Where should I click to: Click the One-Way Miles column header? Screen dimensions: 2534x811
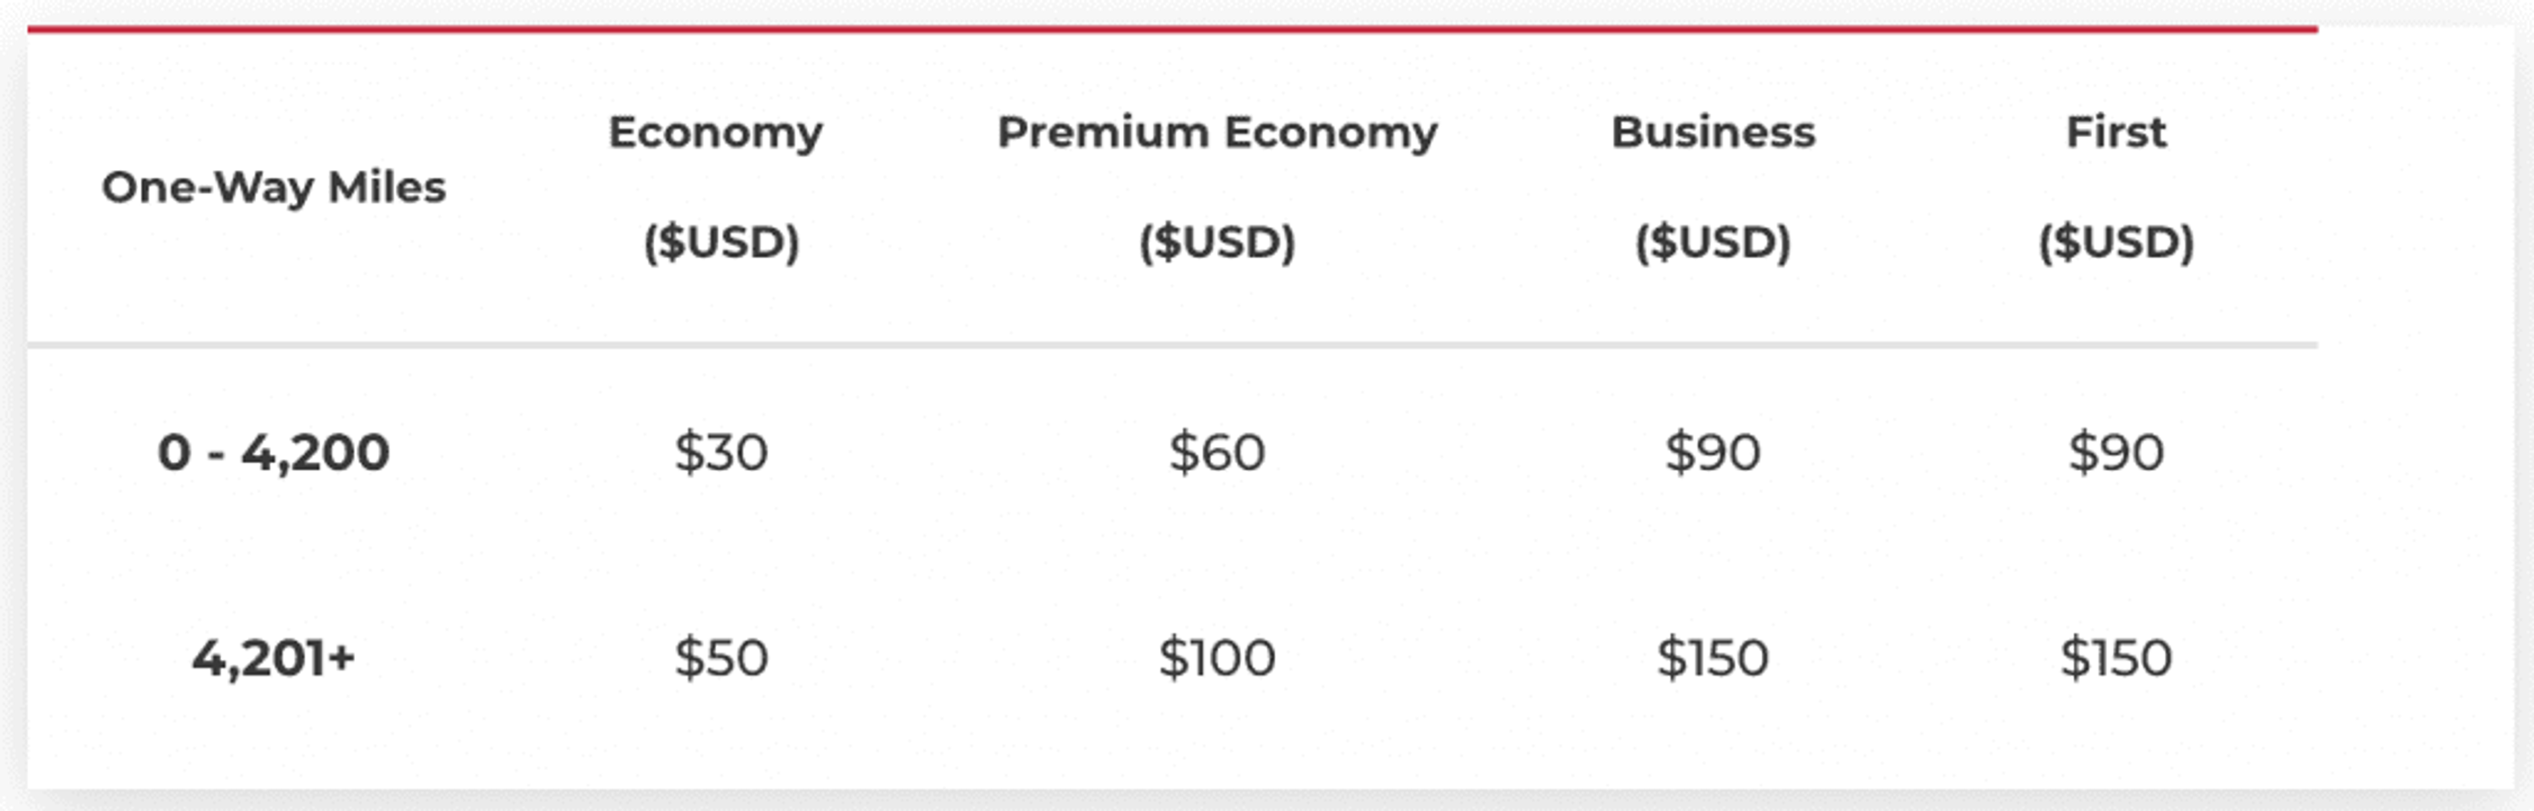click(x=273, y=187)
